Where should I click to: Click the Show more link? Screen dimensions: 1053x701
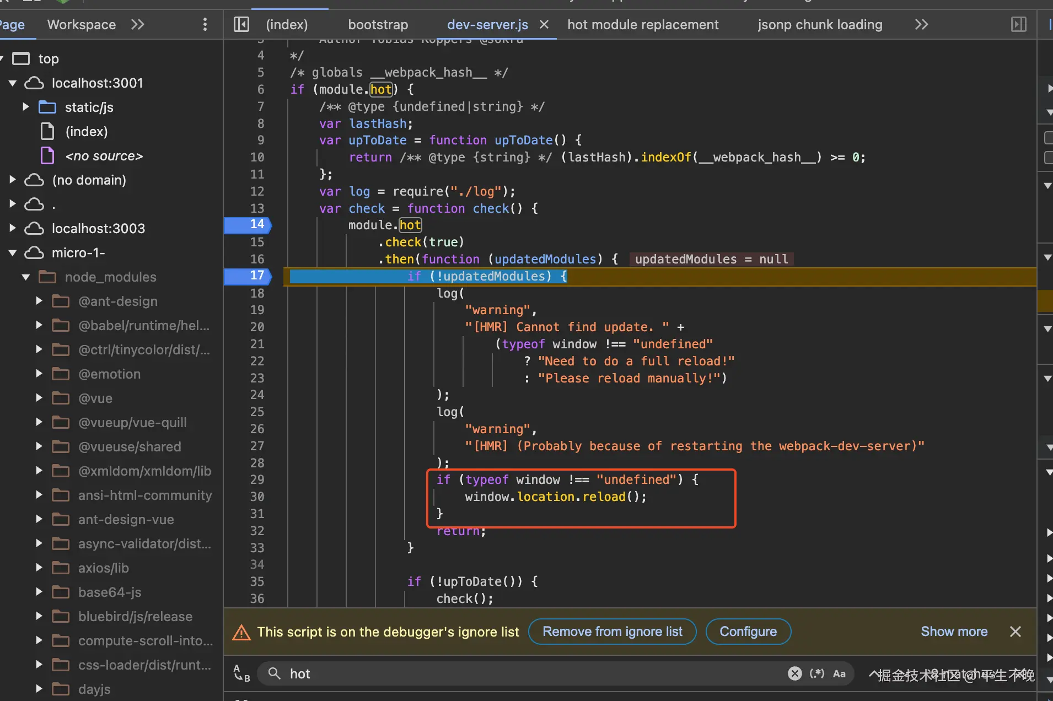pyautogui.click(x=954, y=632)
